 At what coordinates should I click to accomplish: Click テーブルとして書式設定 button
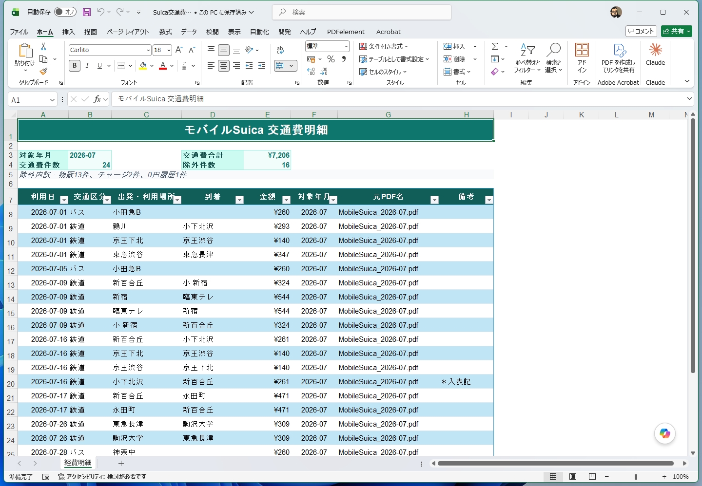point(394,59)
